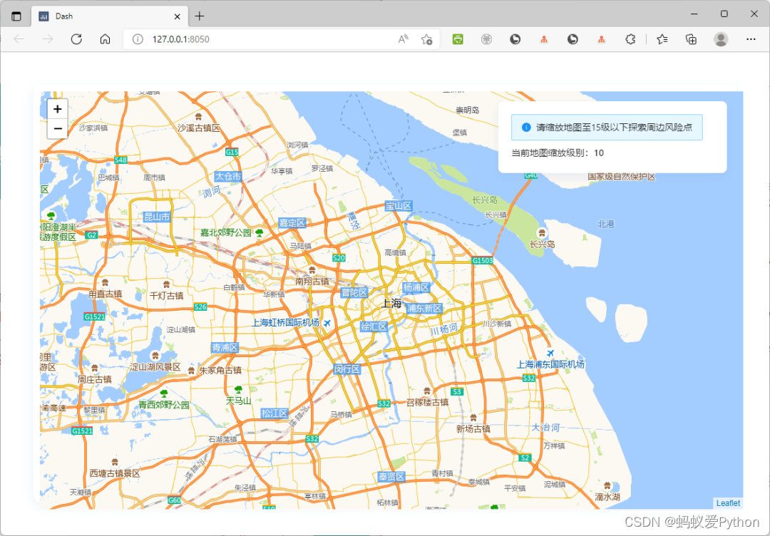Screen dimensions: 770x536
Task: Click the 天马山 tree icon
Action: pos(238,390)
